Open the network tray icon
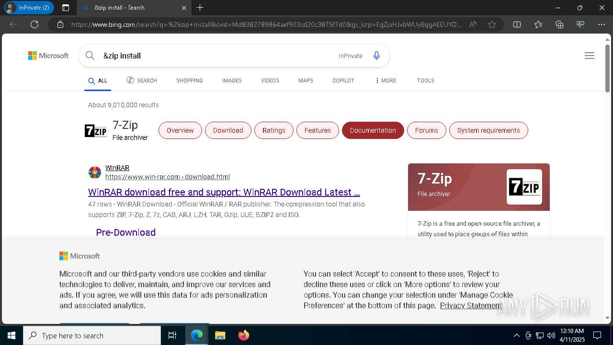The height and width of the screenshot is (345, 613). (540, 335)
